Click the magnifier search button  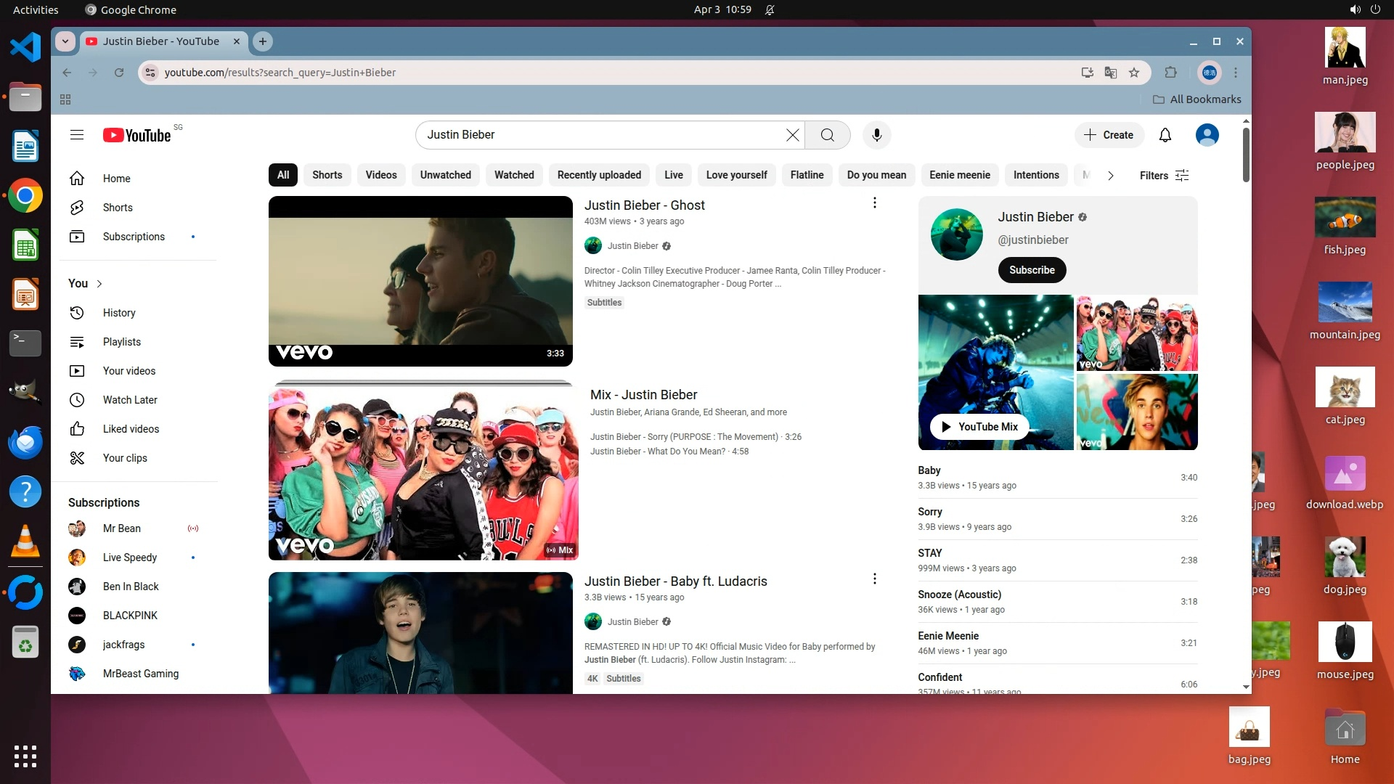827,135
